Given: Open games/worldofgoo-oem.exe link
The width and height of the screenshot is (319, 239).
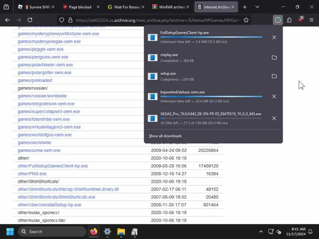Looking at the screenshot, I should click(x=45, y=135).
